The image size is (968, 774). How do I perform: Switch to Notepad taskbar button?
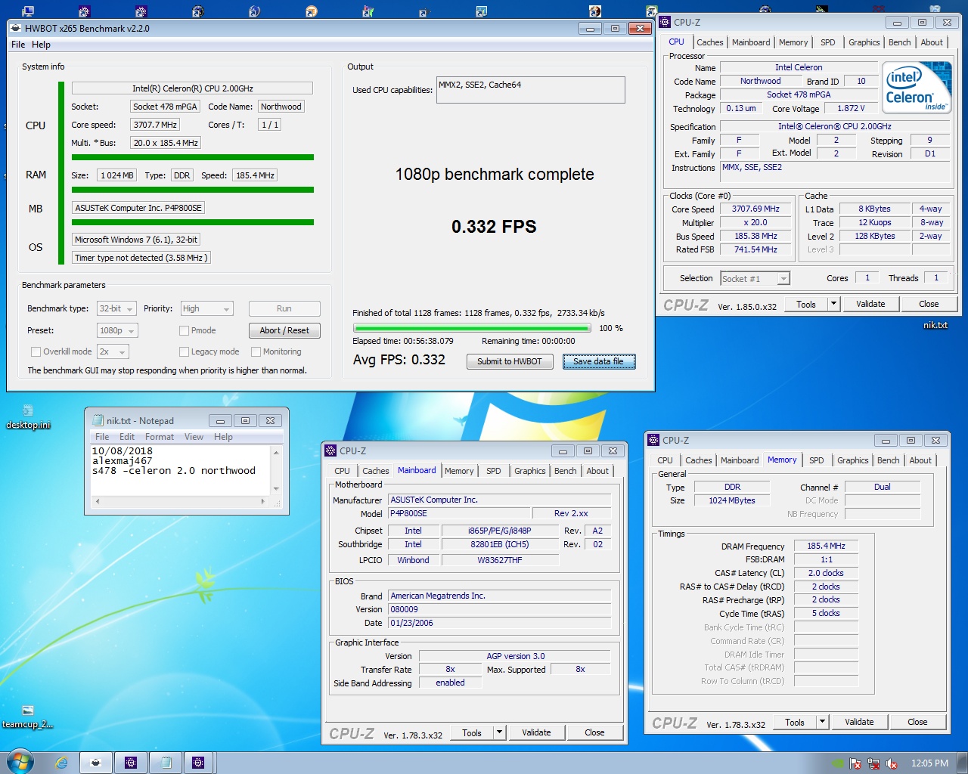click(166, 763)
